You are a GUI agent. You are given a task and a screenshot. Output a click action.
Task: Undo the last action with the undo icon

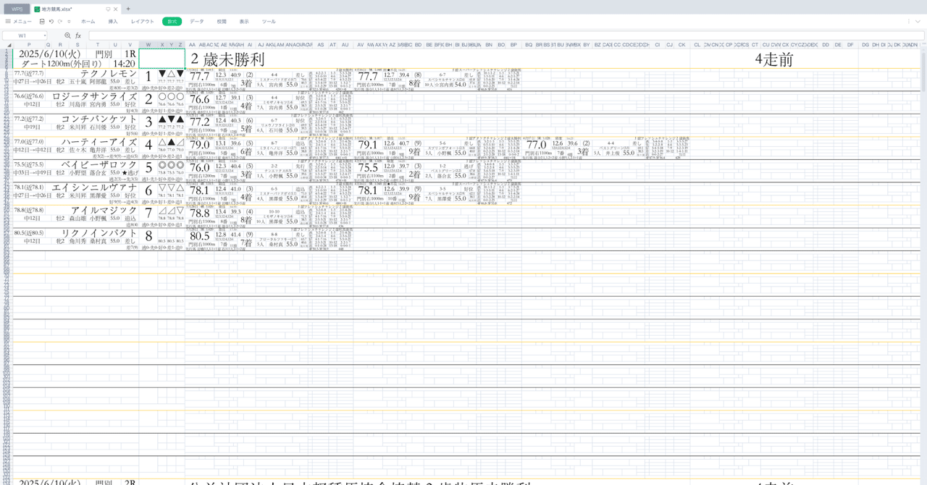tap(51, 22)
